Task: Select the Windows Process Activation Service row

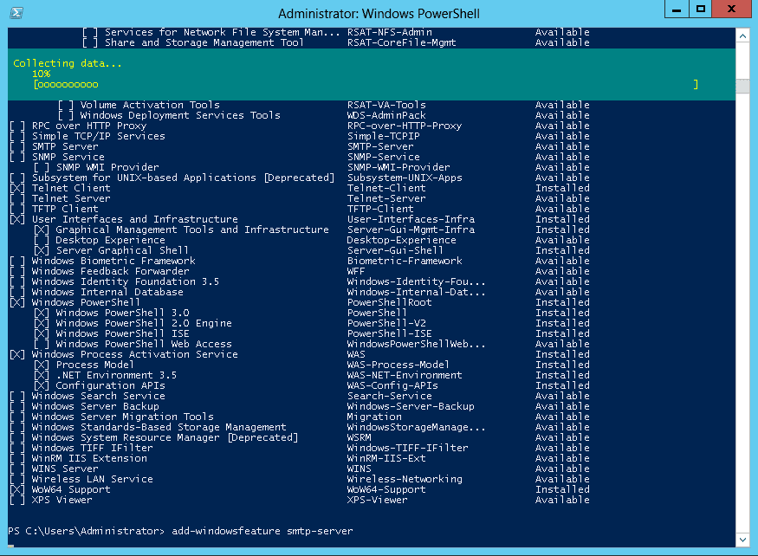Action: click(x=134, y=355)
